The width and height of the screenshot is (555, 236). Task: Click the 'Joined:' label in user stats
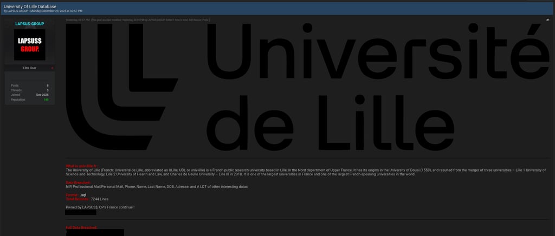coord(16,95)
